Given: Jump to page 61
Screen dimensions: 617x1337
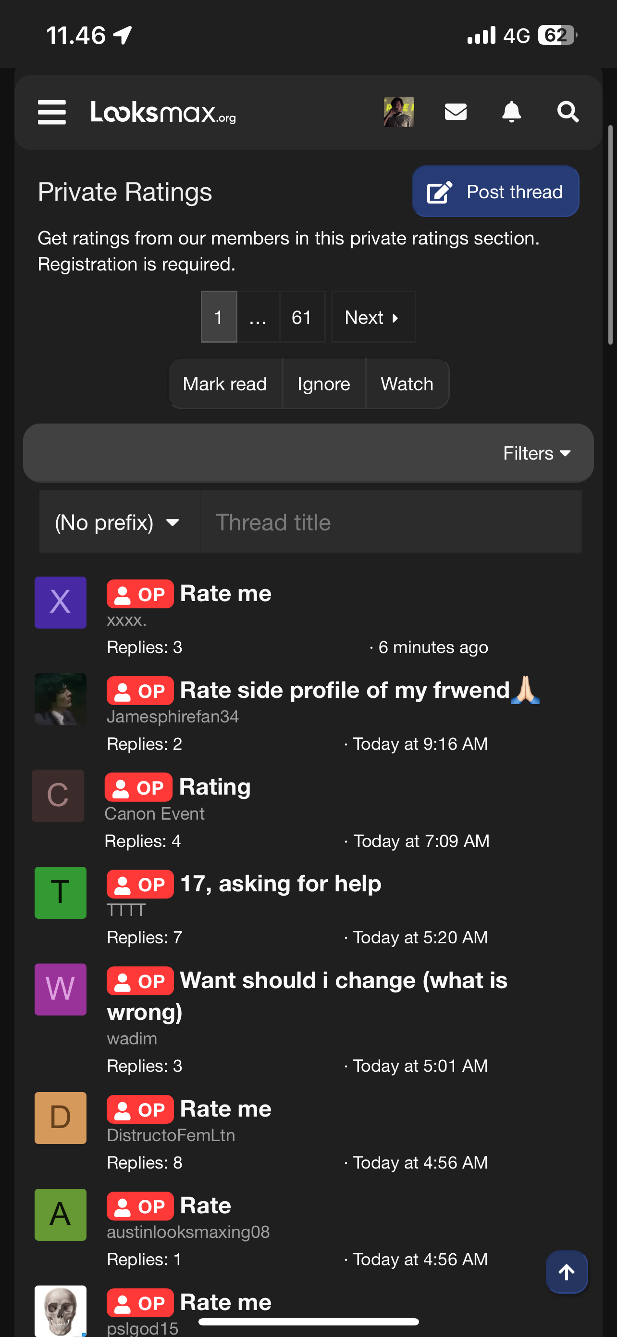Looking at the screenshot, I should 302,317.
